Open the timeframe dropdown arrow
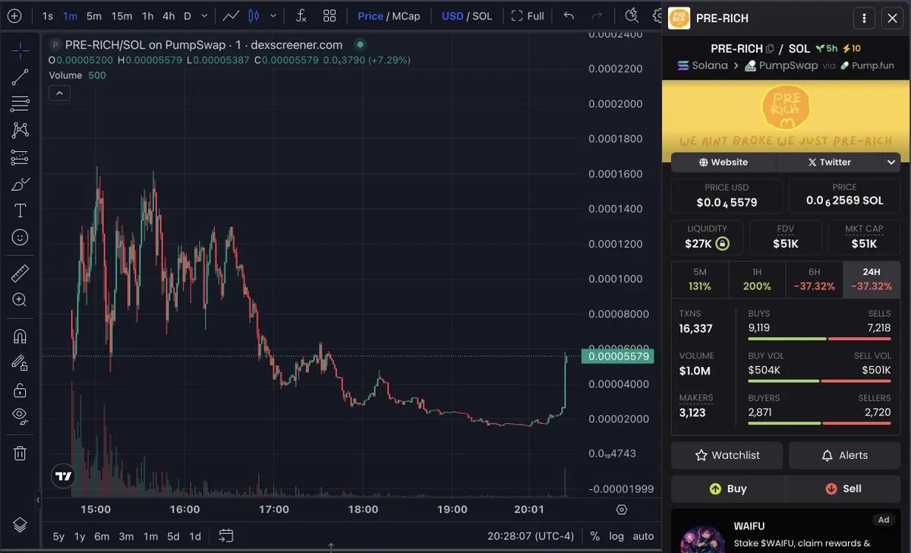The image size is (911, 553). 206,15
